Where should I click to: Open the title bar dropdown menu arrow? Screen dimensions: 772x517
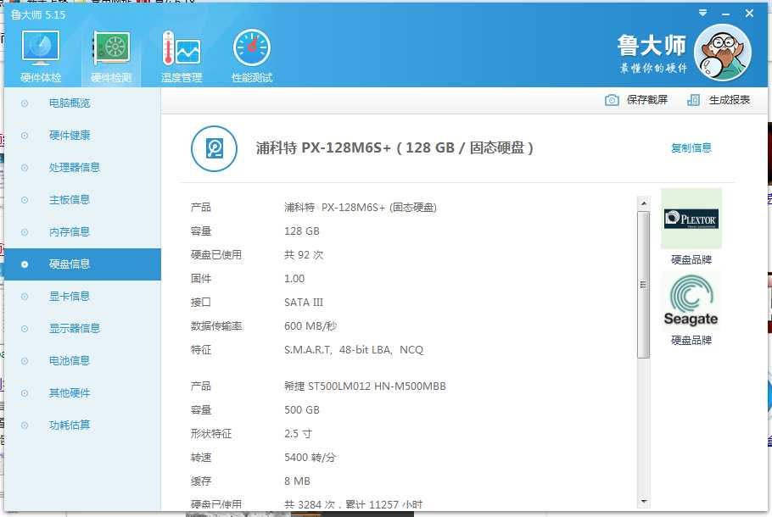pos(703,14)
